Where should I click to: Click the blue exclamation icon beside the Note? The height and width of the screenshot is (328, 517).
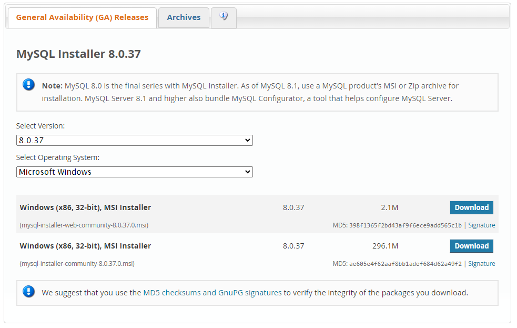click(29, 85)
